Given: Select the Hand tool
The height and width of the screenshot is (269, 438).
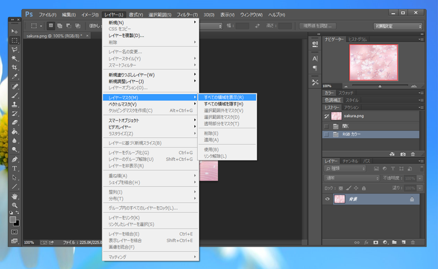Looking at the screenshot, I should point(15,196).
